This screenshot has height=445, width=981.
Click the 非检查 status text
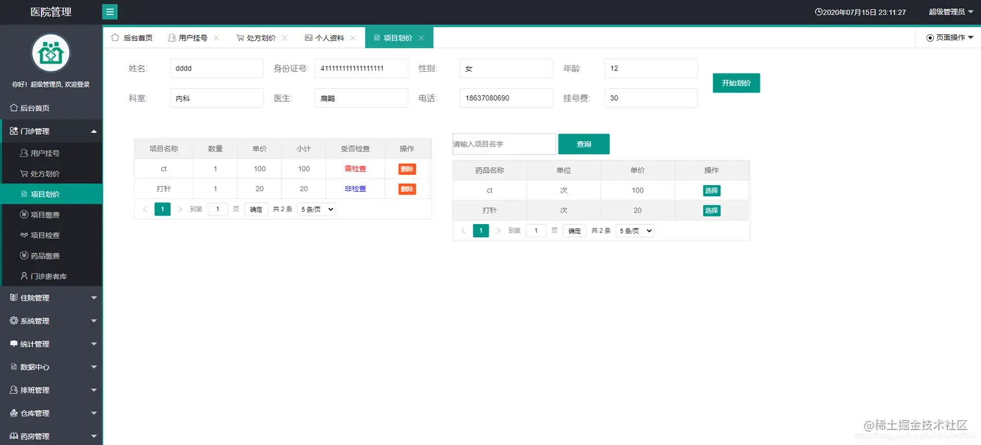pyautogui.click(x=356, y=189)
